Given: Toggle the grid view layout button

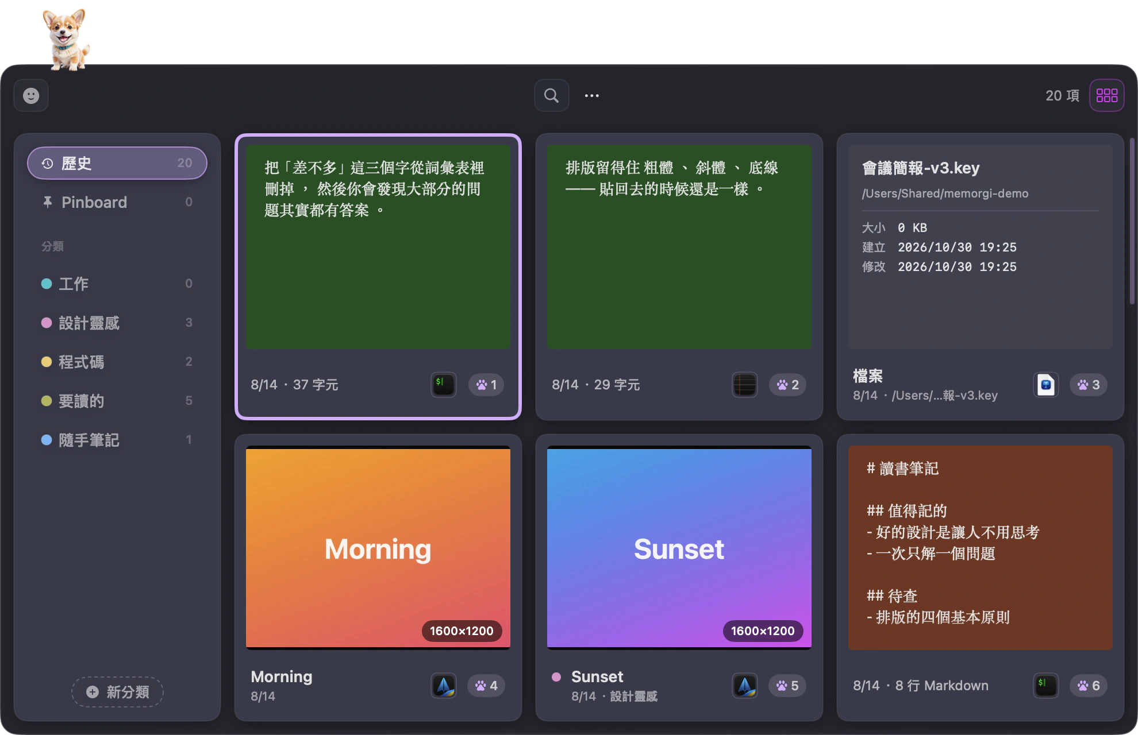Looking at the screenshot, I should coord(1107,95).
